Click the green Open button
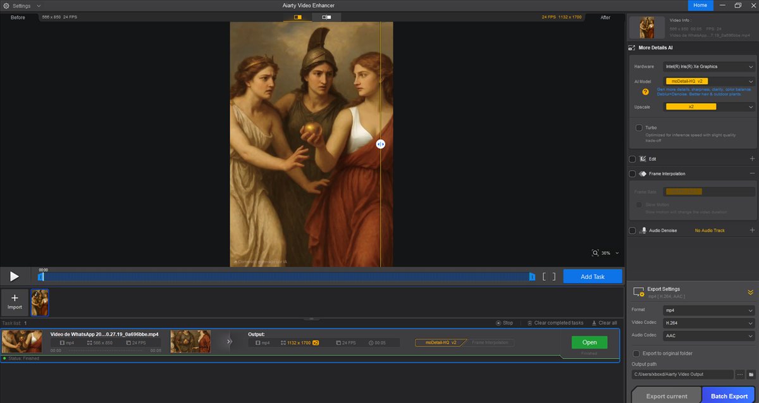This screenshot has width=759, height=403. click(588, 342)
